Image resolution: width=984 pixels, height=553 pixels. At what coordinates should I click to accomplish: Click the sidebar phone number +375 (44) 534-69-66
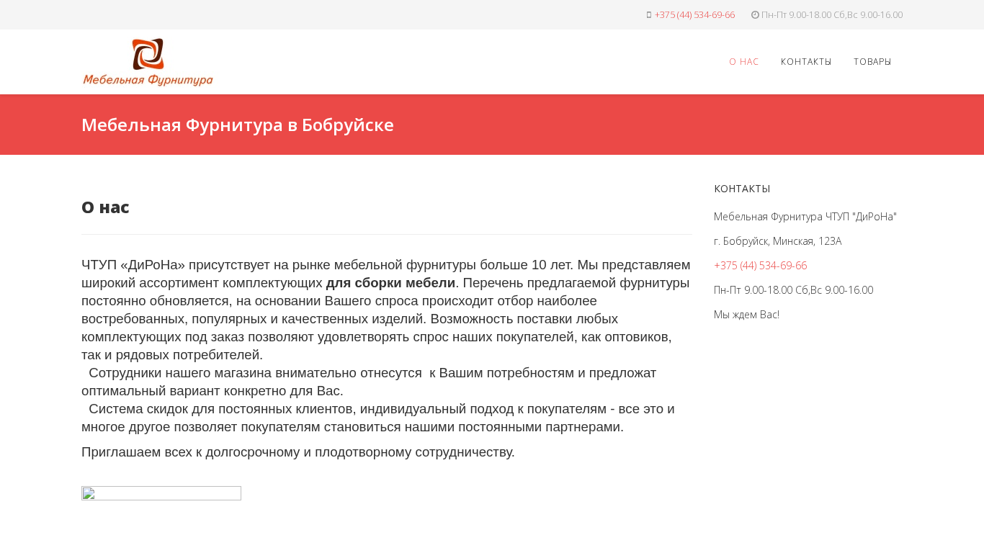click(x=760, y=266)
